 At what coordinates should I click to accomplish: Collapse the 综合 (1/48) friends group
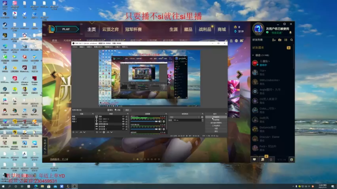[x=253, y=55]
